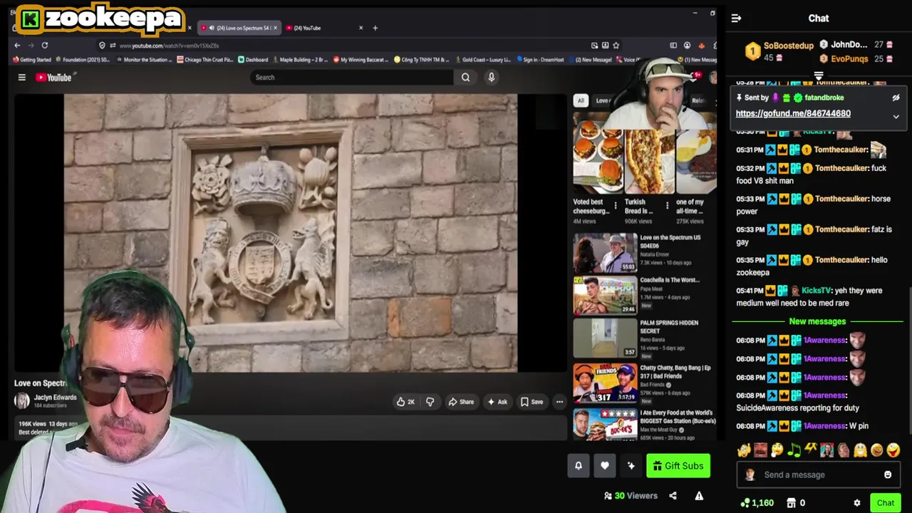
Task: Open the gofund.me pinned link
Action: (x=793, y=113)
